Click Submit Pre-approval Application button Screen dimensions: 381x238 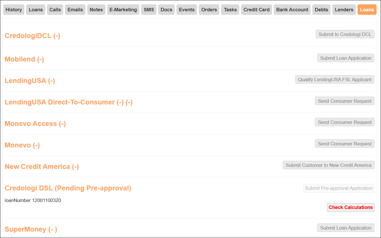click(339, 188)
